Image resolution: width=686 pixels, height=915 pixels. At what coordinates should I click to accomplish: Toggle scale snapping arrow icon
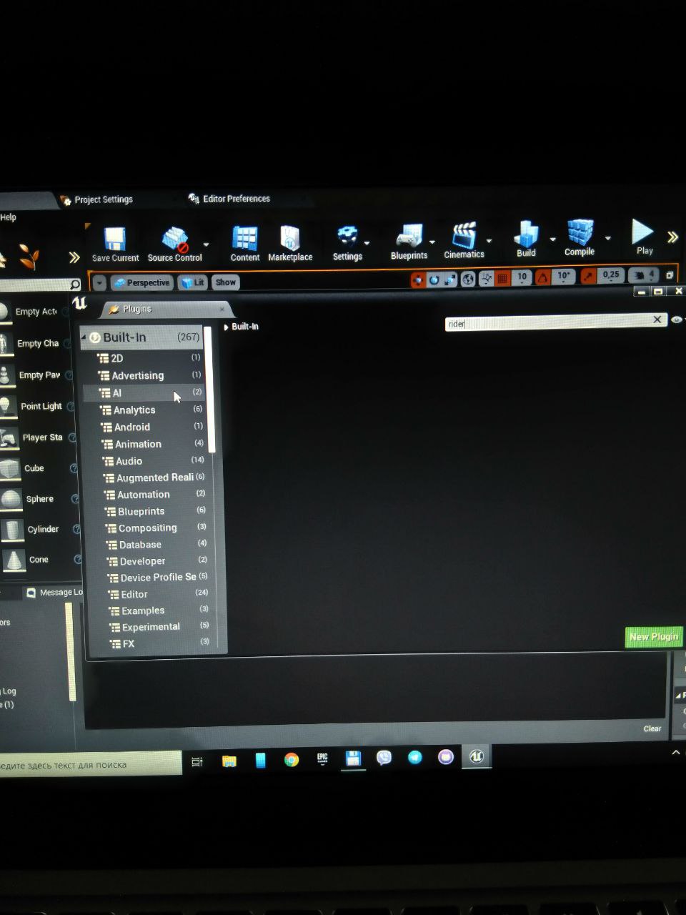click(x=589, y=276)
